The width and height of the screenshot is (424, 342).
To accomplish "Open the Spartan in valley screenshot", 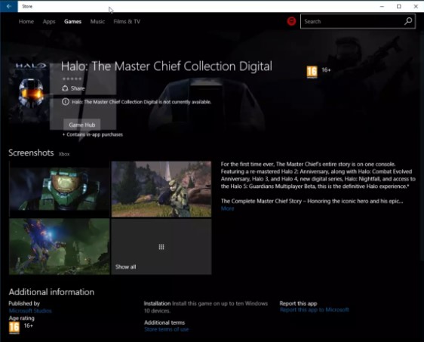I will [161, 189].
